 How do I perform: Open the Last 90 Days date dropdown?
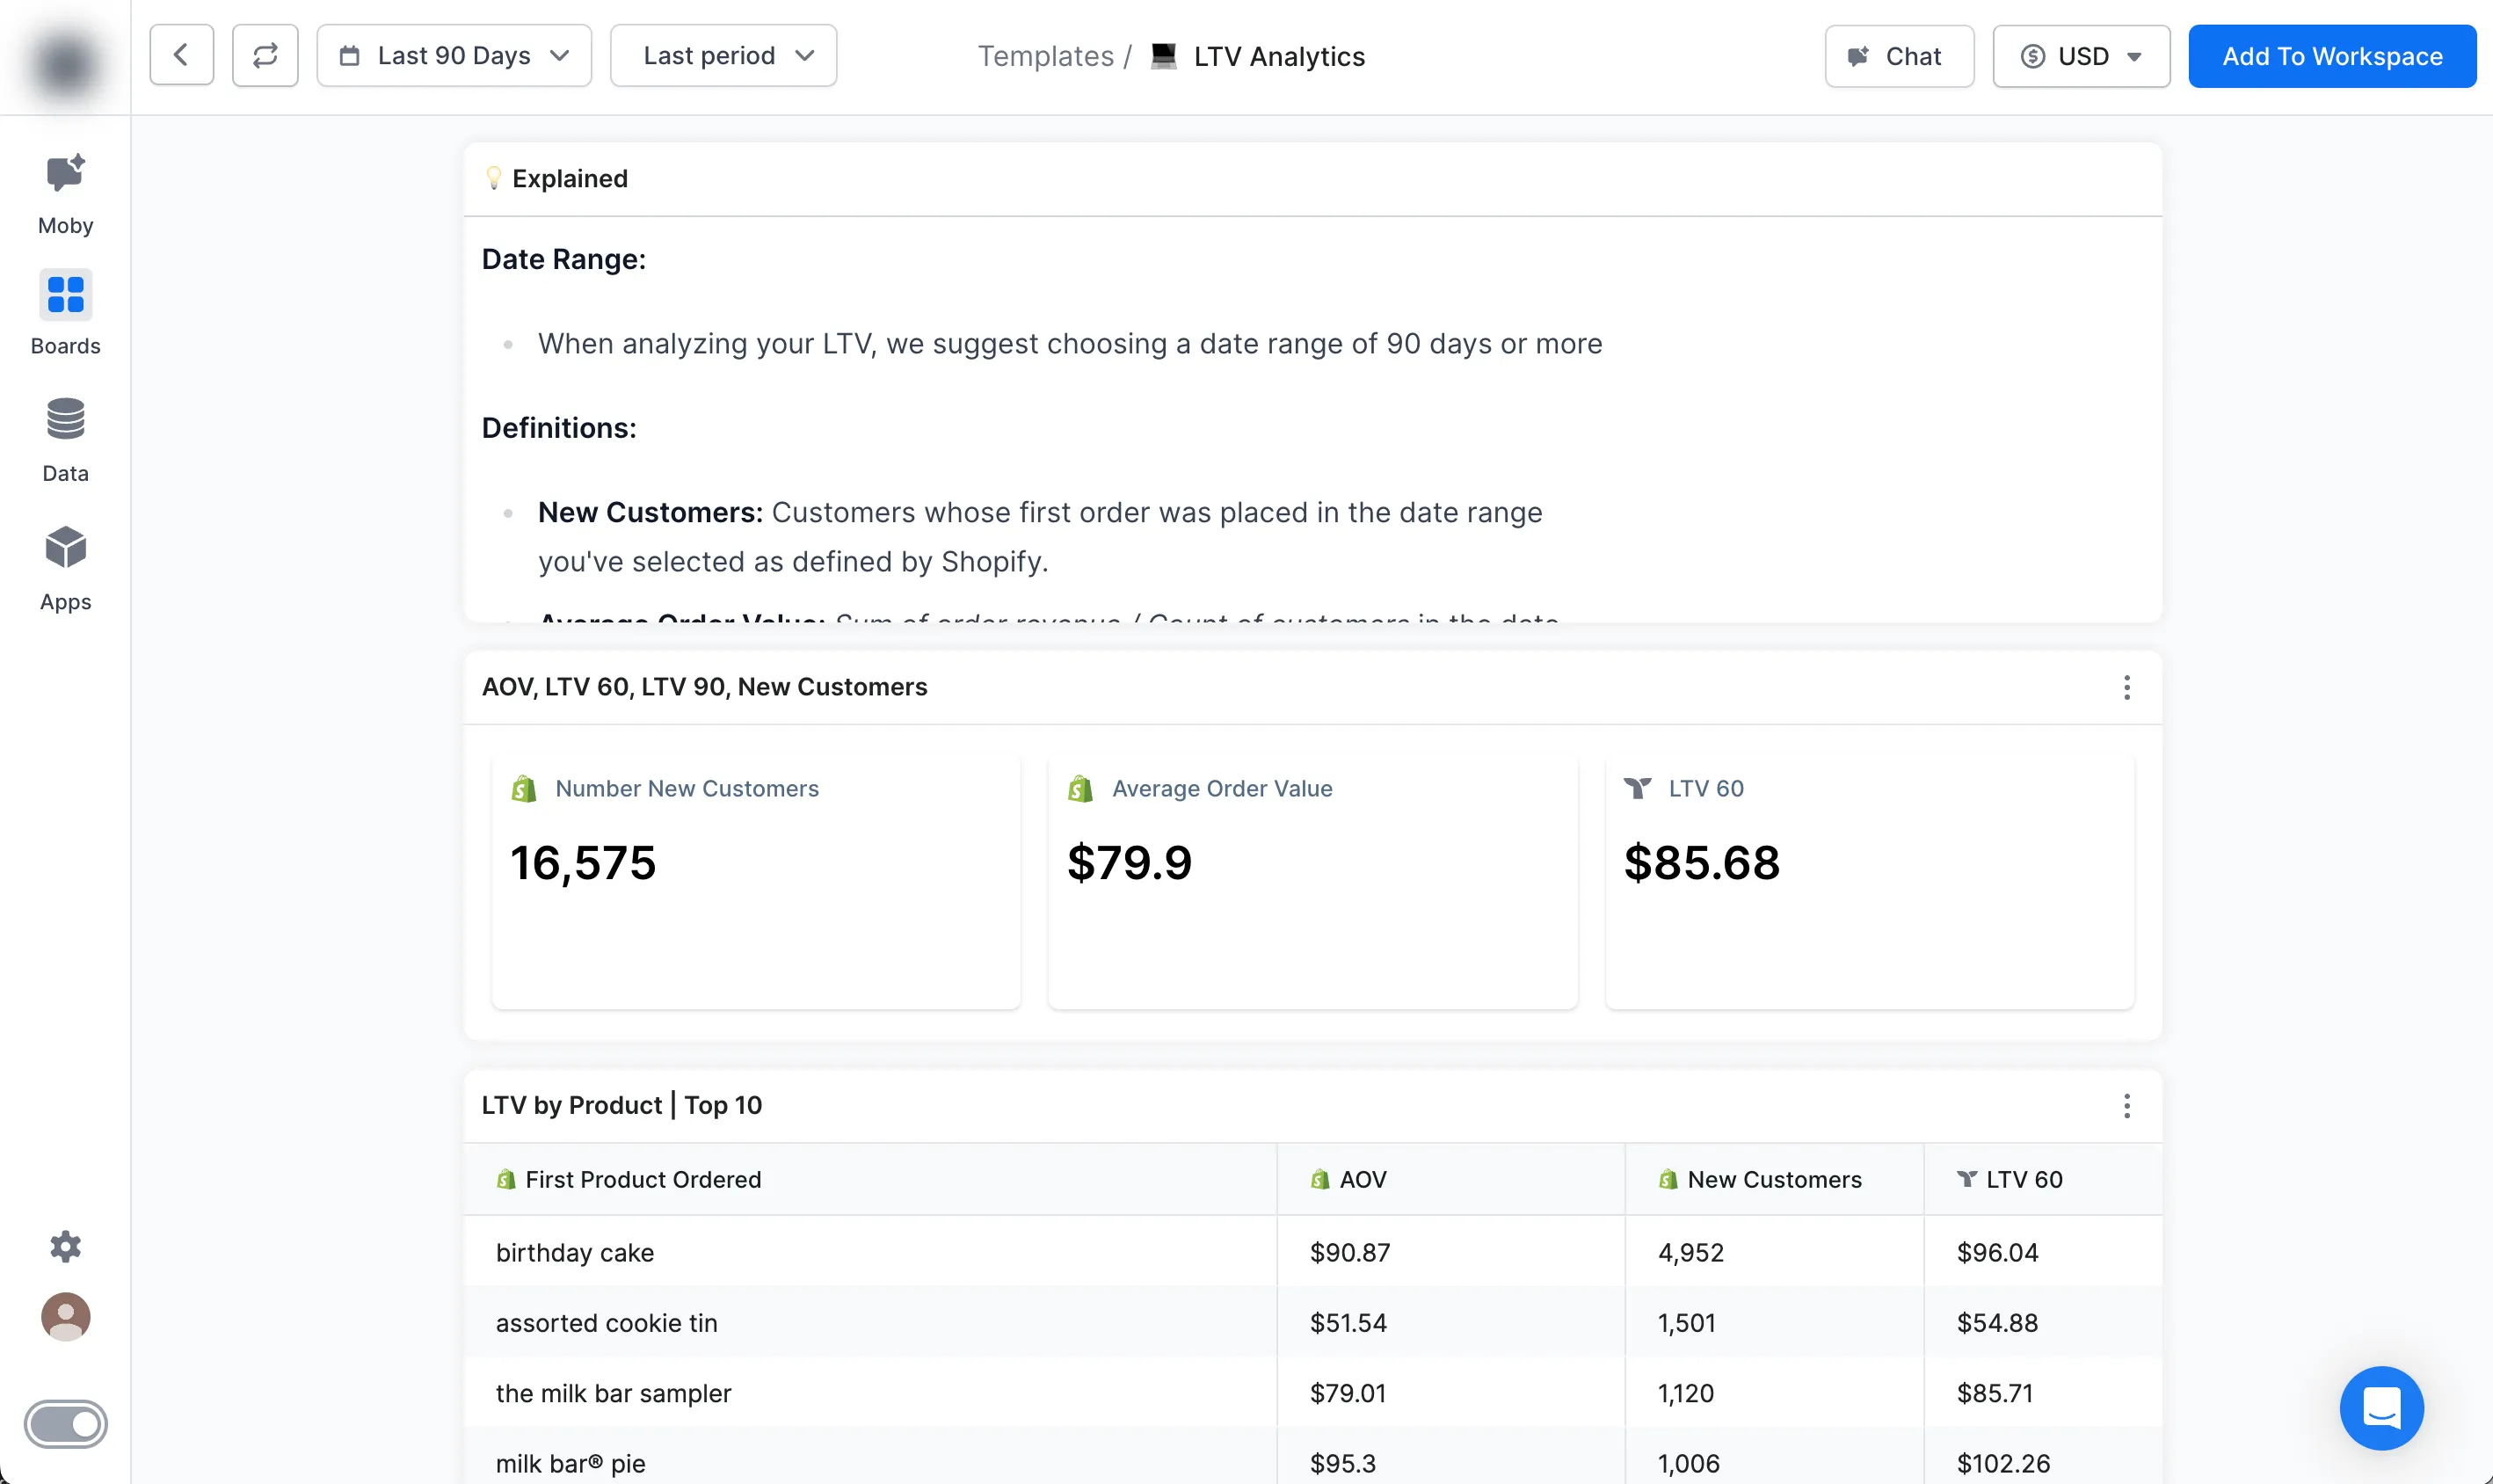click(x=454, y=56)
